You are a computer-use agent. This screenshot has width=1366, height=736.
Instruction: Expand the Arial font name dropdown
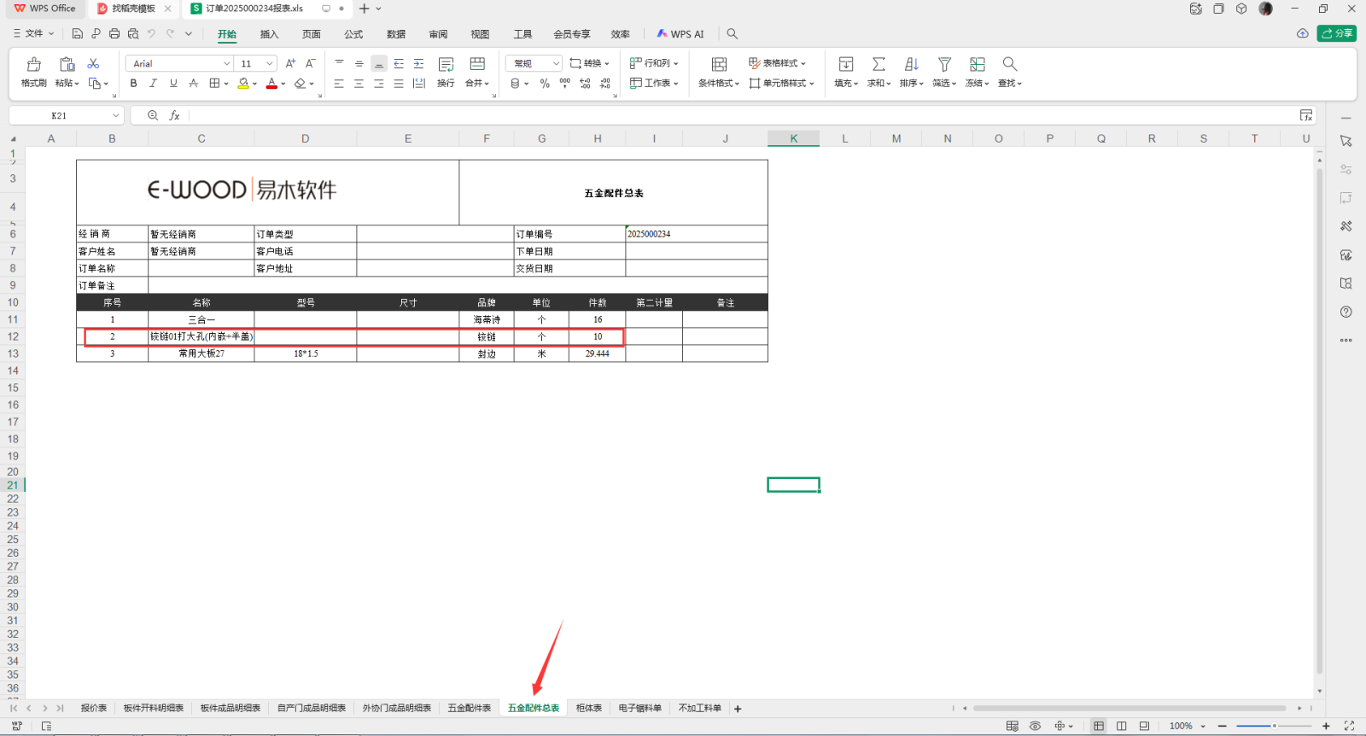[x=226, y=64]
